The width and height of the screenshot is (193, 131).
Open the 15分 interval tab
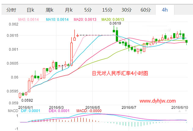tap(107, 10)
